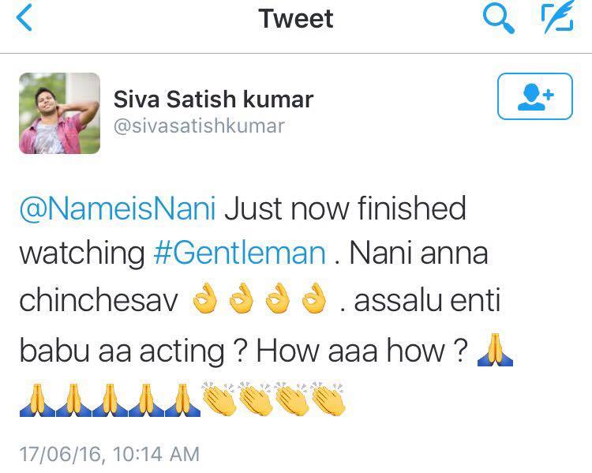The height and width of the screenshot is (473, 592).
Task: Click the "Just now finished" tweet text
Action: tap(346, 209)
